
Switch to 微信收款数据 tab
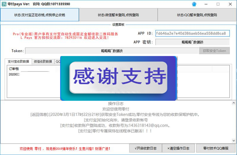(43, 62)
